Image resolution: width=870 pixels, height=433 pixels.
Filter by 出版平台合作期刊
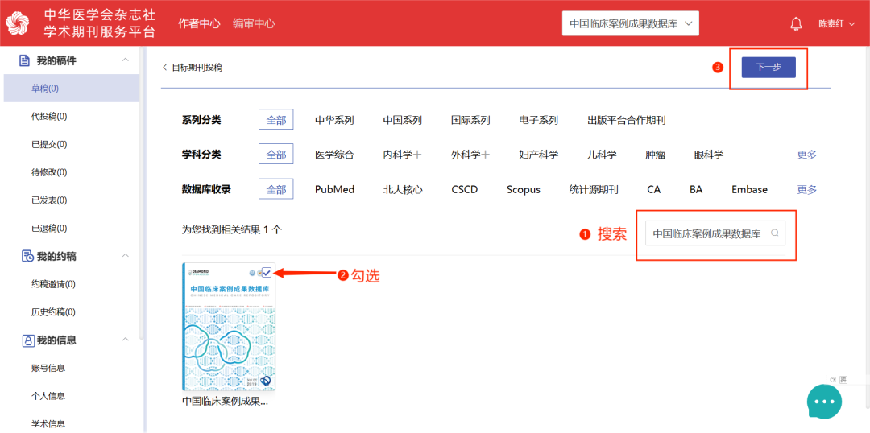(x=627, y=120)
